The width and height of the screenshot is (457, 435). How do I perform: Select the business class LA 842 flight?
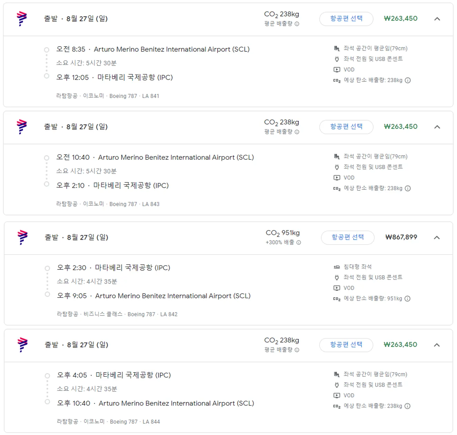pos(348,237)
